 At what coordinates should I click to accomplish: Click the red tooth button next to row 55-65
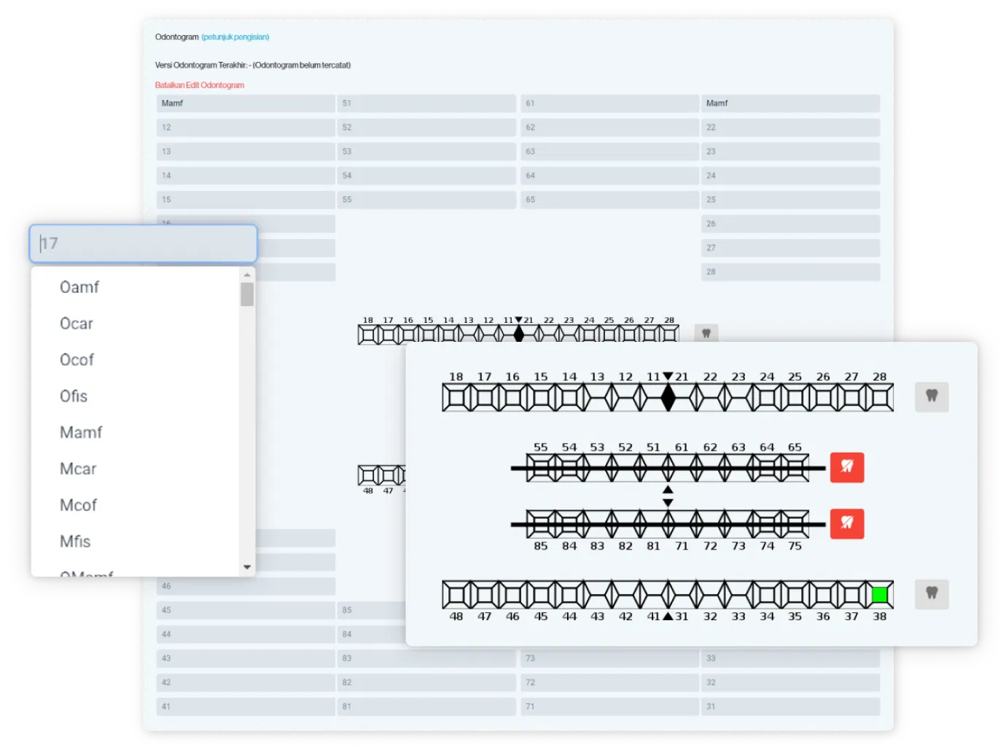tap(846, 467)
